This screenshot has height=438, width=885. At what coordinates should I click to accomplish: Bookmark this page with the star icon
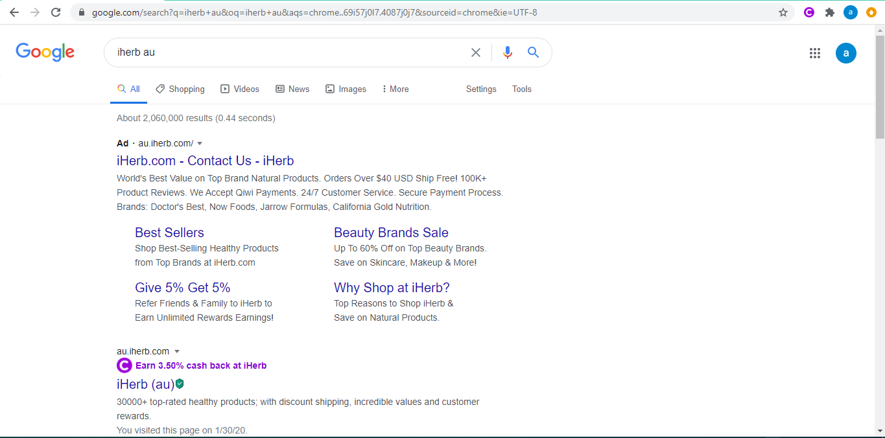pyautogui.click(x=783, y=12)
